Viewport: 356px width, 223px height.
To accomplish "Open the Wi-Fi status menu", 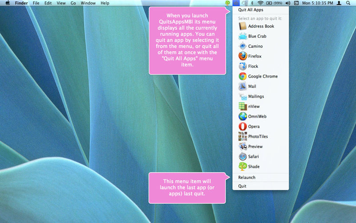I will pos(260,3).
